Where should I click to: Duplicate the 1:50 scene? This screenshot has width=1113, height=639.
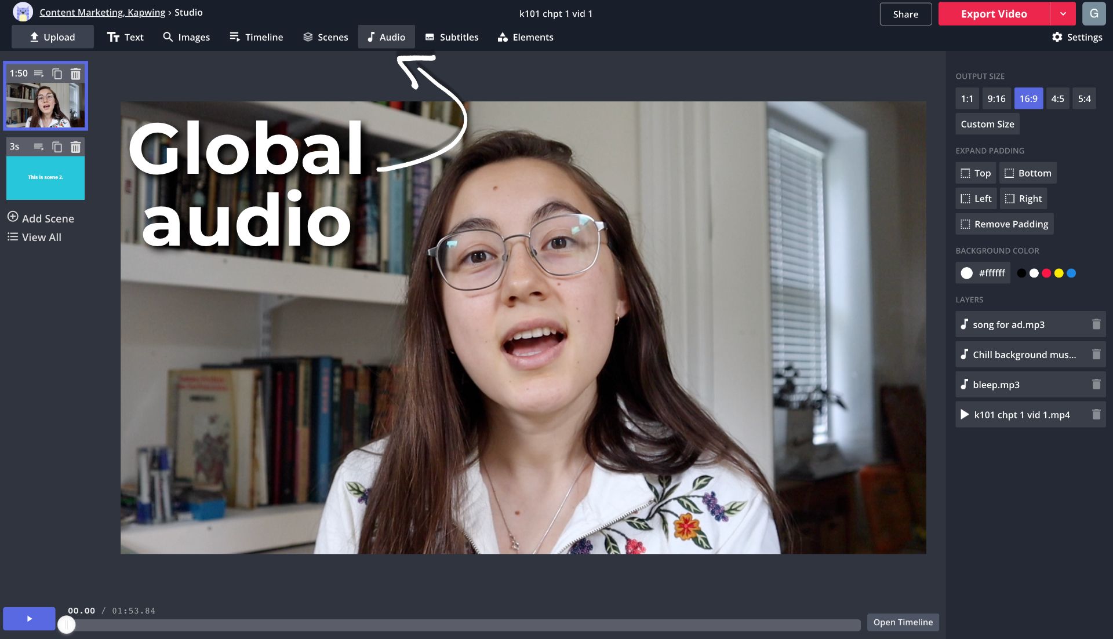click(57, 74)
